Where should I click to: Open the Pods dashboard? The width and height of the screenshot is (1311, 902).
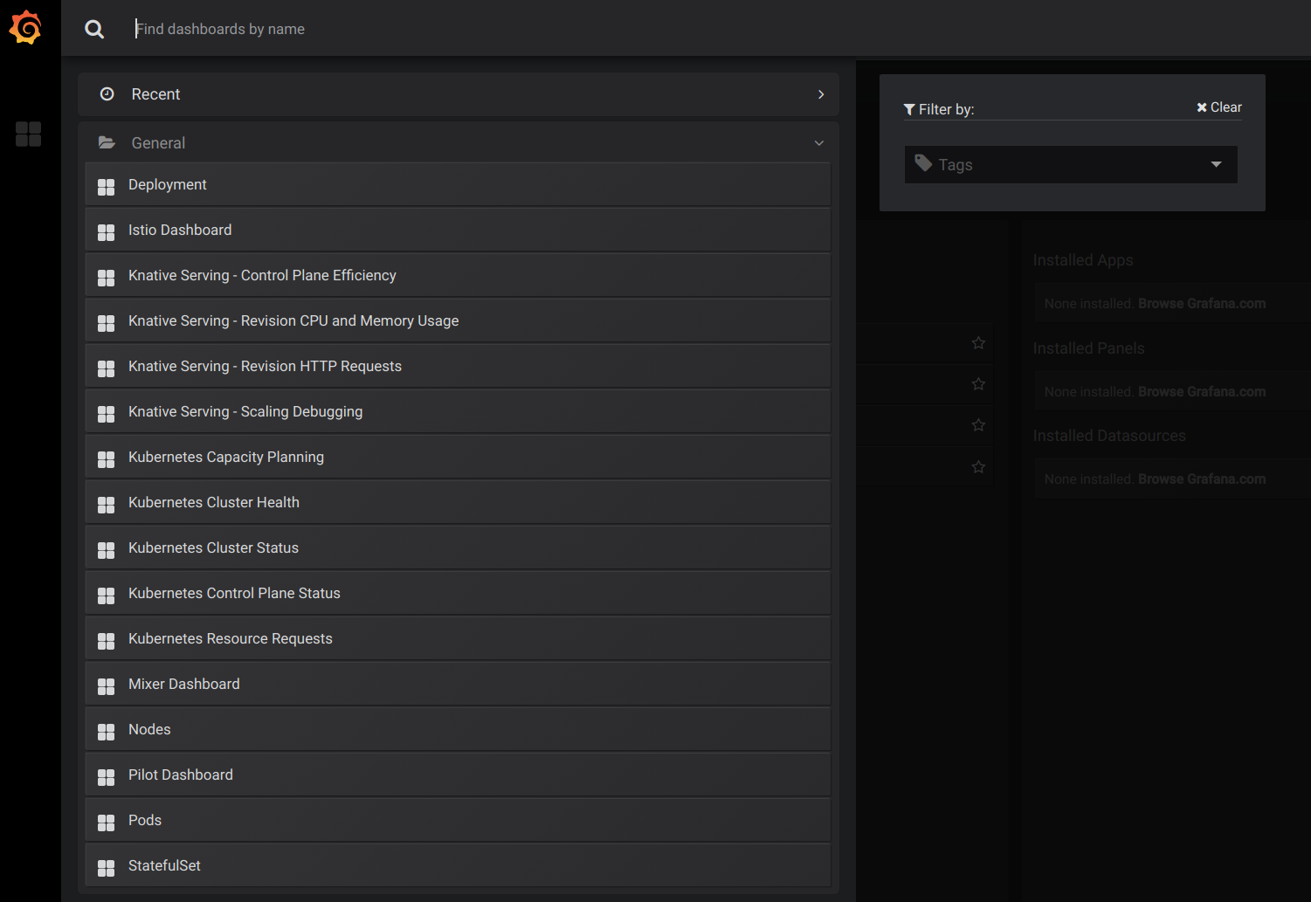click(x=458, y=821)
